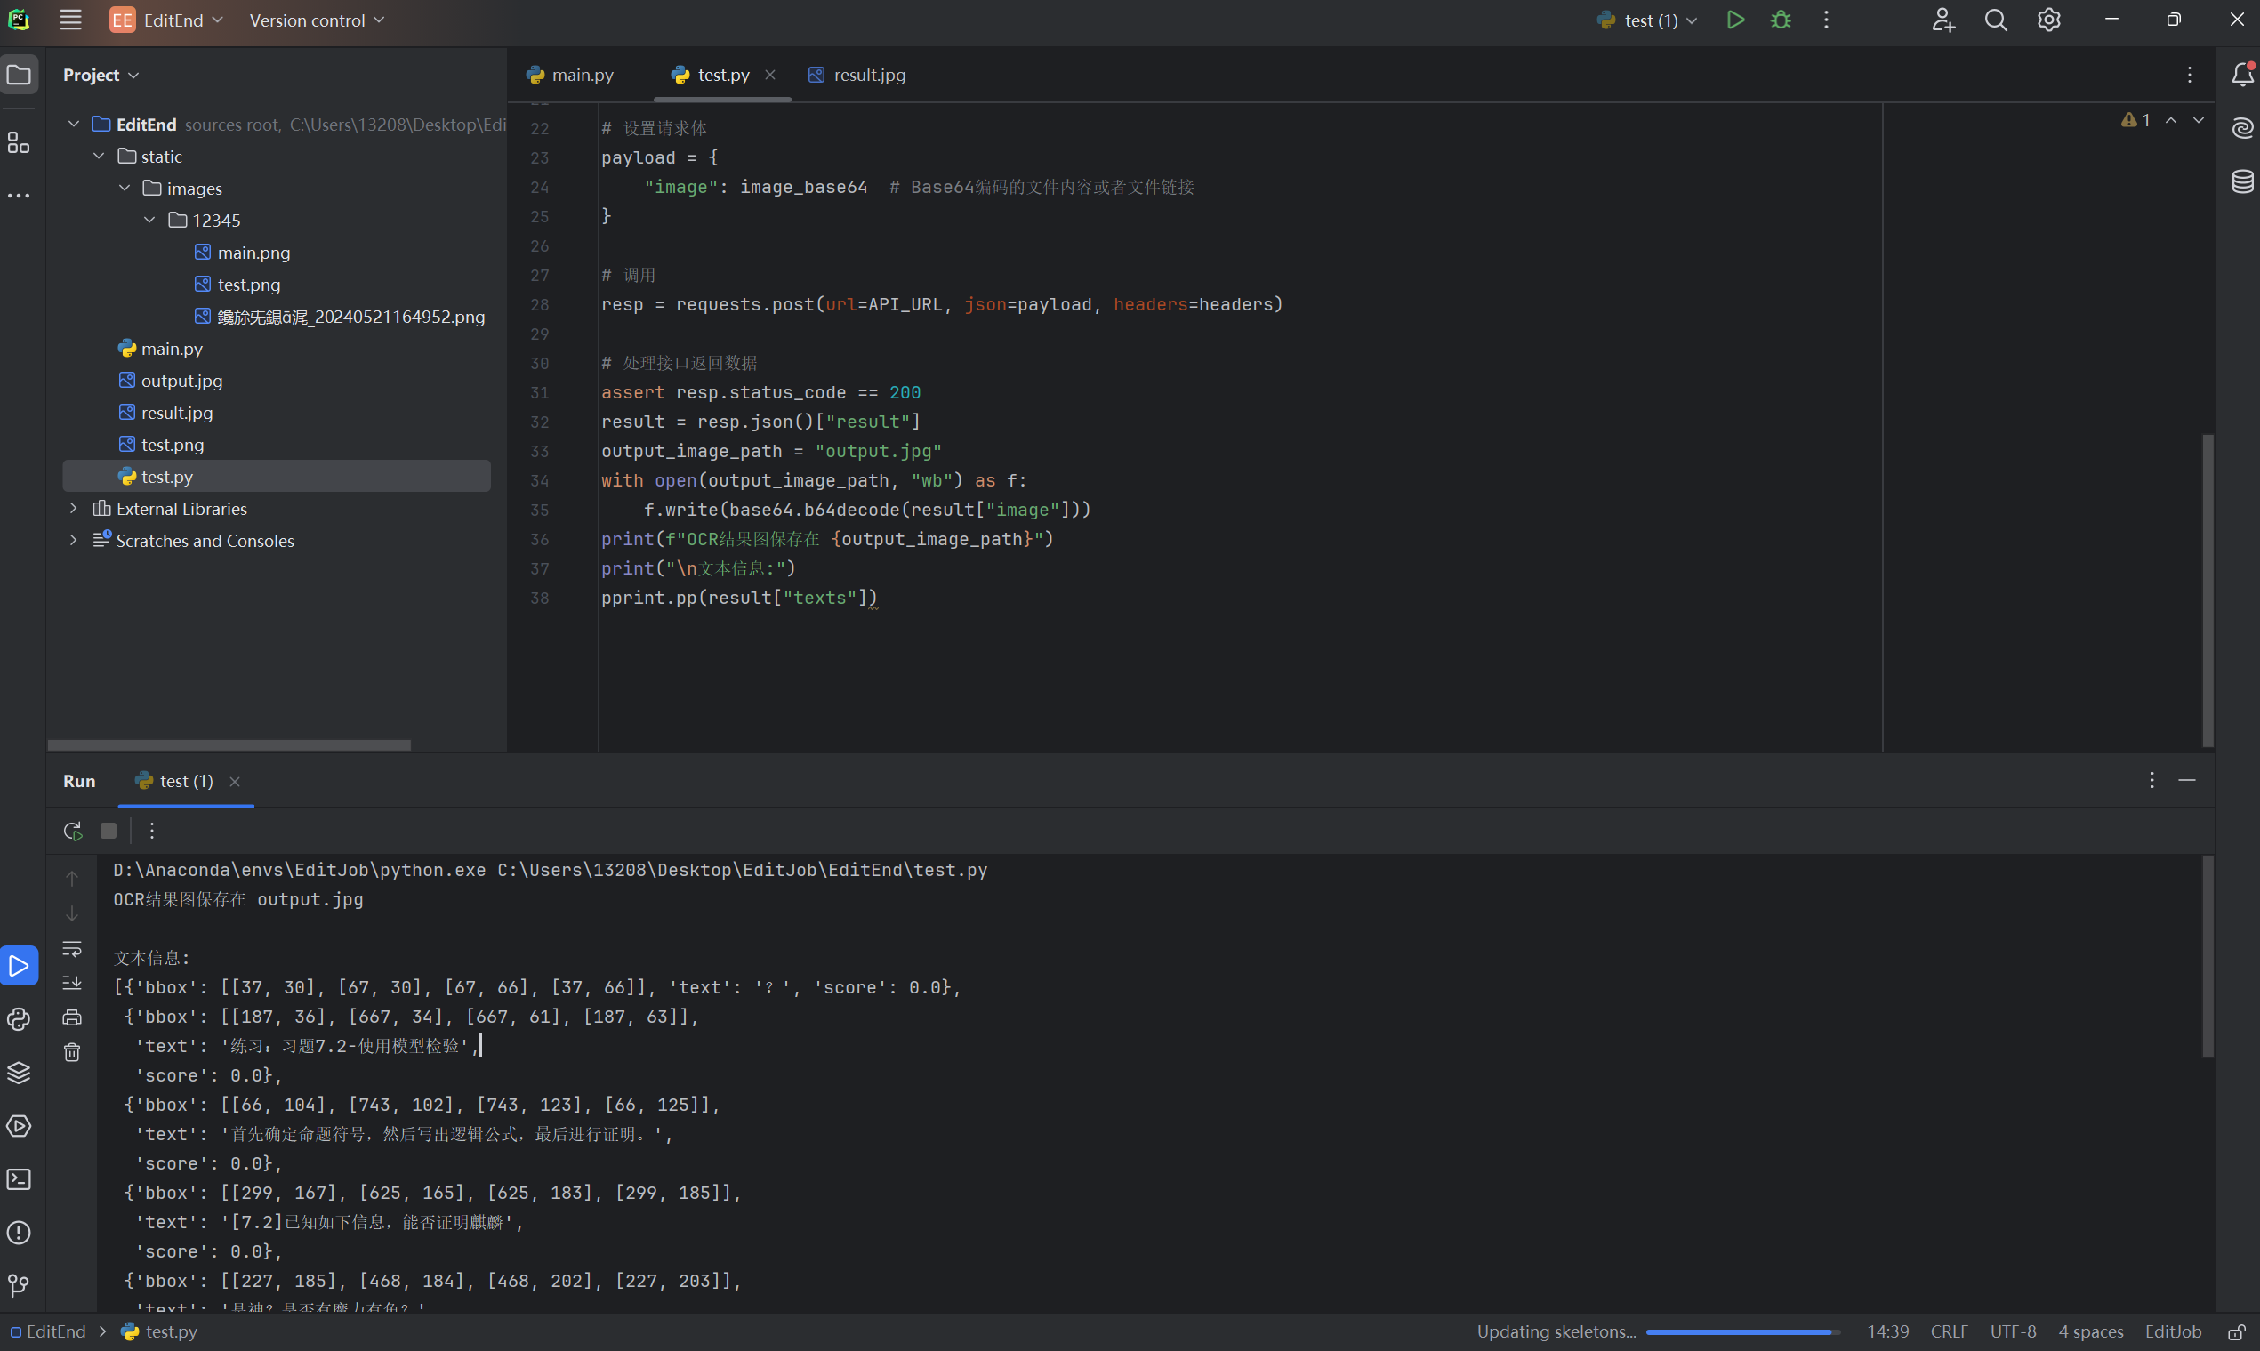The height and width of the screenshot is (1351, 2260).
Task: Open Search Everywhere magnifier
Action: [x=1995, y=20]
